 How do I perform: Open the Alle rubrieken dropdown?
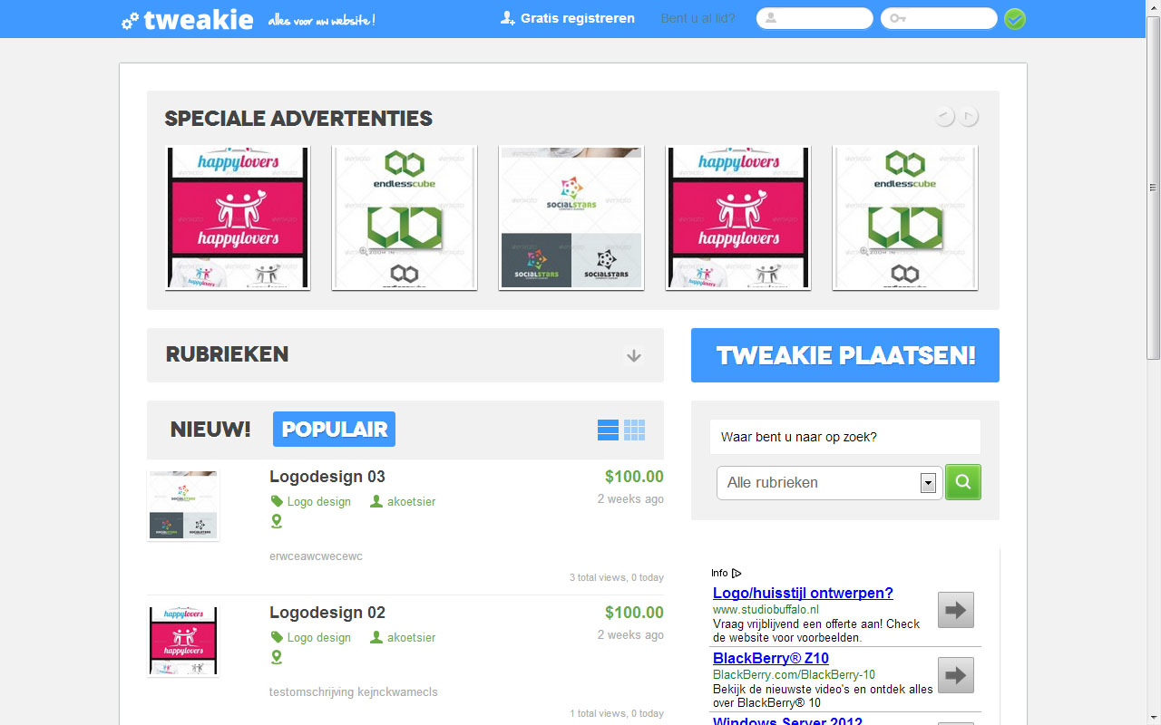[x=830, y=483]
